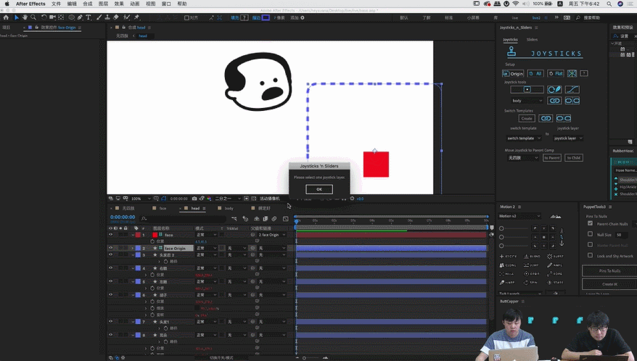Toggle visibility of the face layer
This screenshot has width=637, height=361.
click(x=110, y=235)
